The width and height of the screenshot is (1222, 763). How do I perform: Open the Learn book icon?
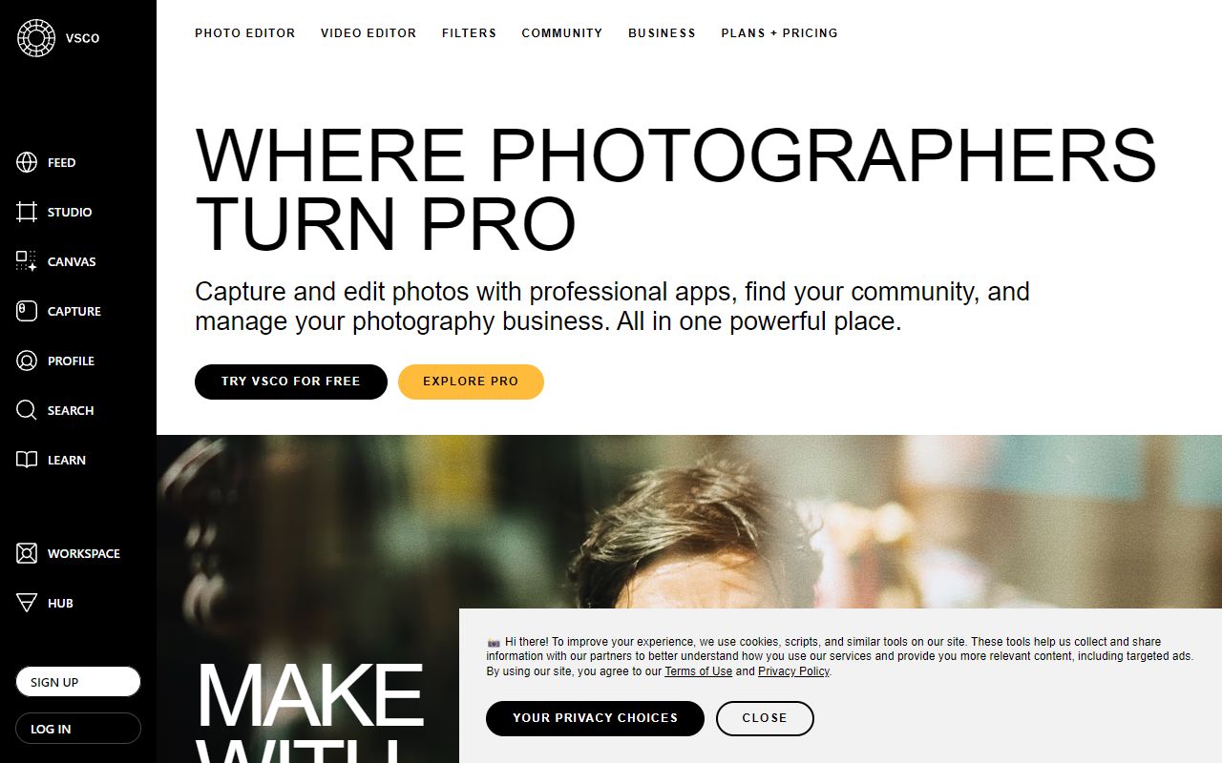27,460
